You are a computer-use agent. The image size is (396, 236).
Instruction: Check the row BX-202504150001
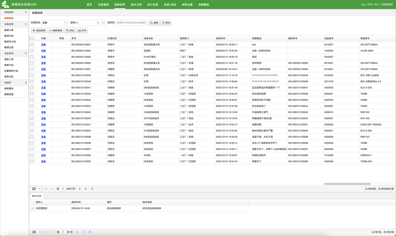pyautogui.click(x=32, y=45)
